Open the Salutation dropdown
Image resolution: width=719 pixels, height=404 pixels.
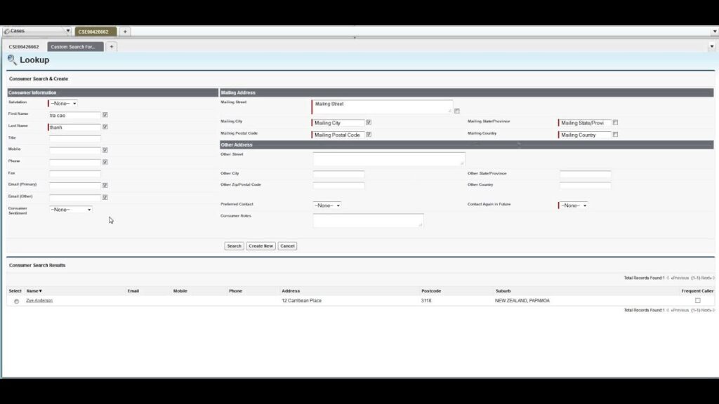pos(62,104)
